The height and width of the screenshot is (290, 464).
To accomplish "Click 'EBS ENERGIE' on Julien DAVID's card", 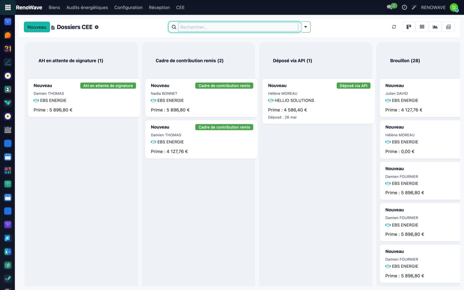I will click(x=405, y=101).
